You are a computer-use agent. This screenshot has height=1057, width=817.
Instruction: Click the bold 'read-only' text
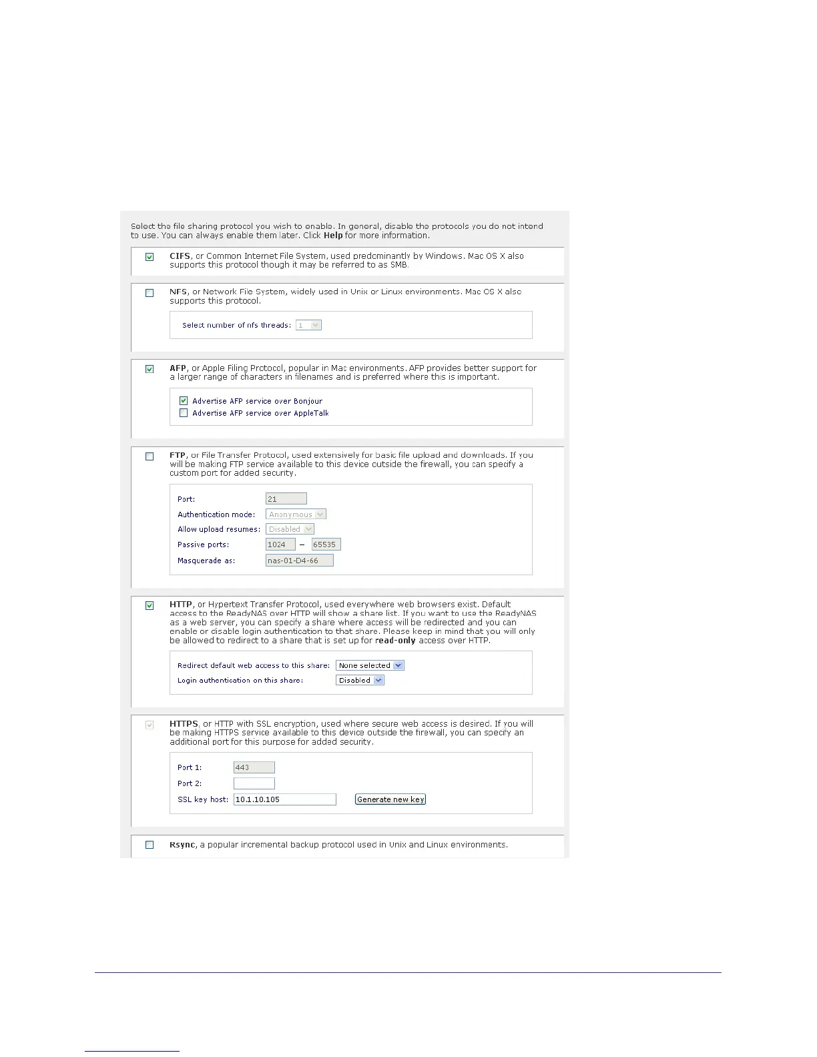tap(395, 641)
